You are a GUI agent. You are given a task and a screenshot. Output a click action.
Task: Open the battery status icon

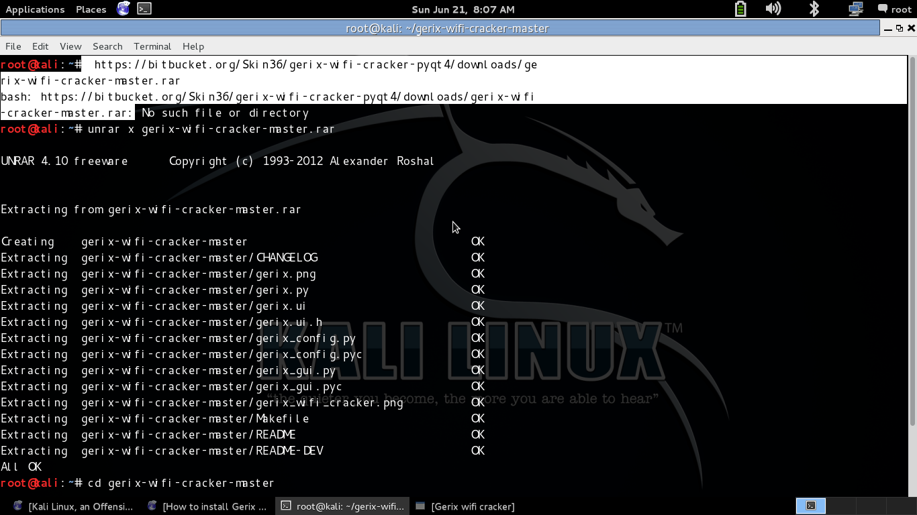click(x=740, y=9)
